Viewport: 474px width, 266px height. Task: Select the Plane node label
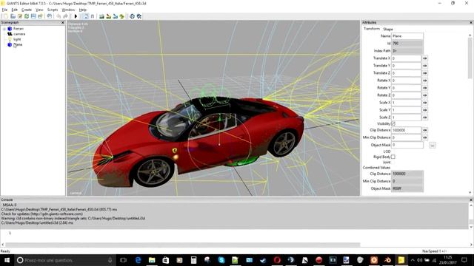coord(18,44)
